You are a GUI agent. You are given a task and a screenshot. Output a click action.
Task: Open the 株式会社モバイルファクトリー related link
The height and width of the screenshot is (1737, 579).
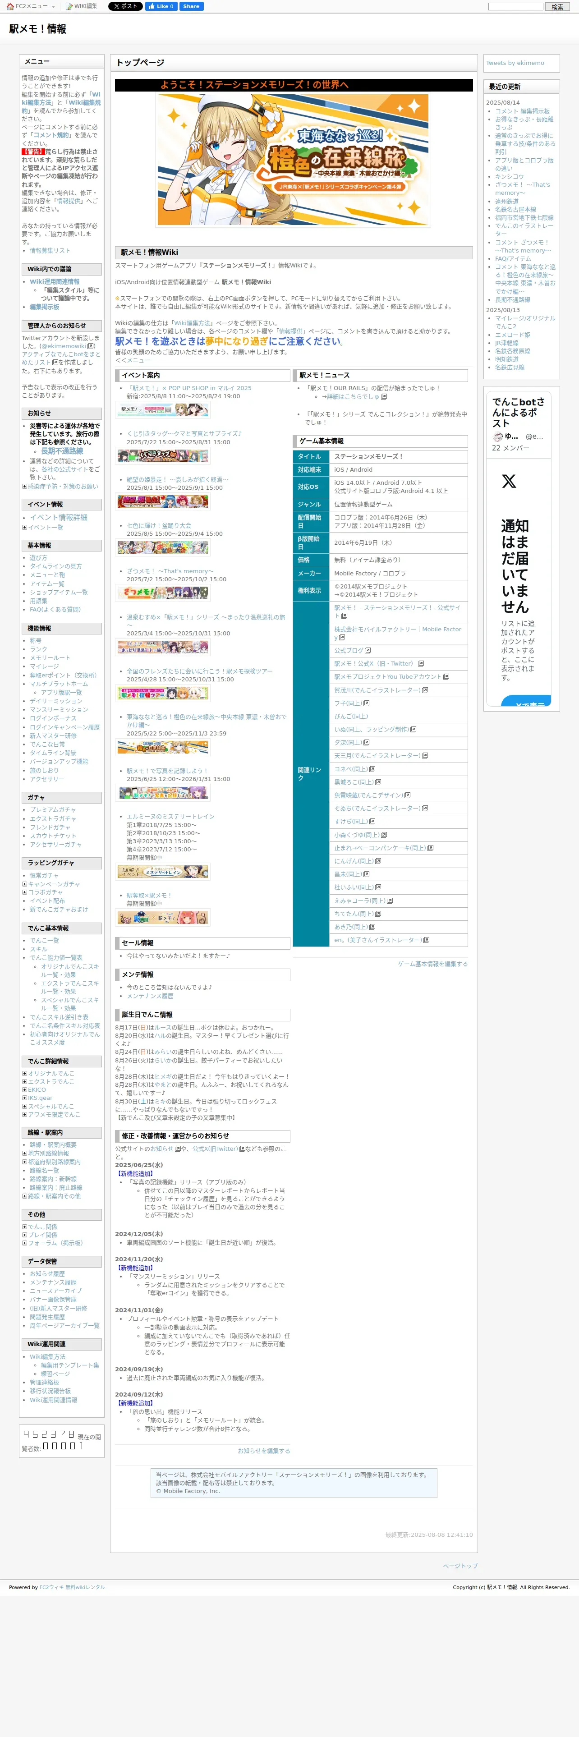398,633
